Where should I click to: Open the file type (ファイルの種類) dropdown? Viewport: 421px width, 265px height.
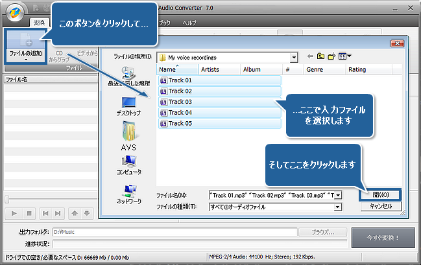[x=337, y=207]
